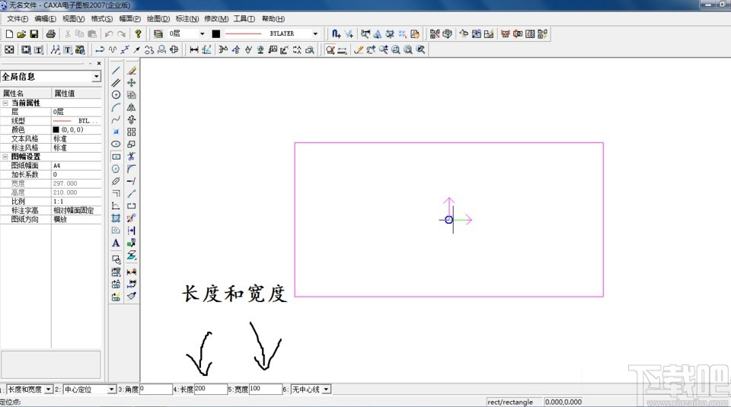Select the Regular polygon tool
Screen dimensions: 731x407
coord(116,169)
